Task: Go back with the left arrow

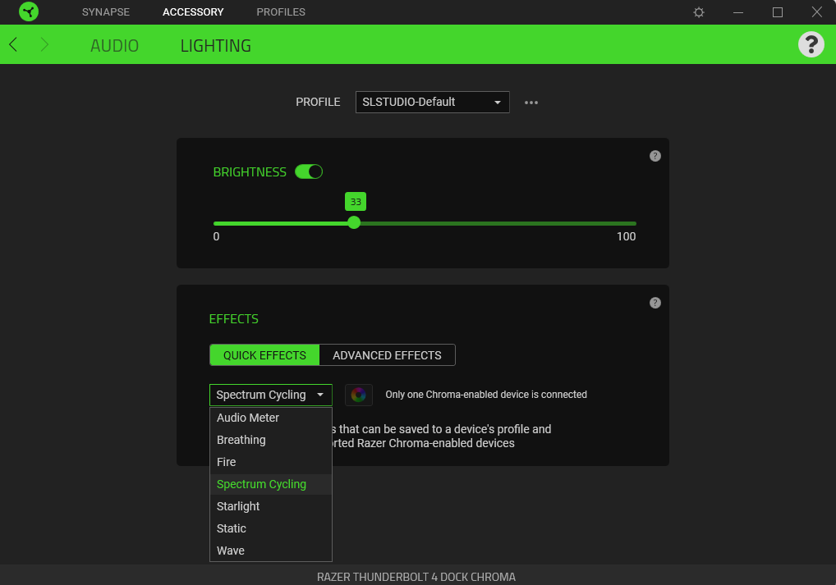Action: (x=13, y=45)
